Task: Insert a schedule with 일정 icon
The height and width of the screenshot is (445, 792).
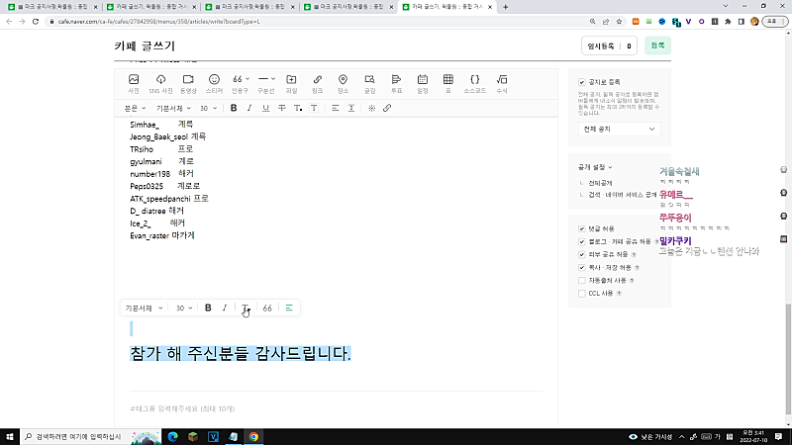Action: (423, 84)
